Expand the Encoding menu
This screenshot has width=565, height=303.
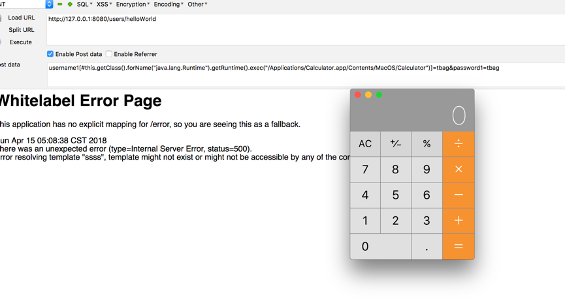(x=169, y=5)
